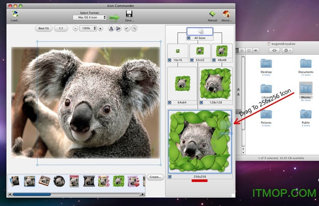Open the Documents folder in Finder
This screenshot has width=319, height=206.
click(x=306, y=64)
